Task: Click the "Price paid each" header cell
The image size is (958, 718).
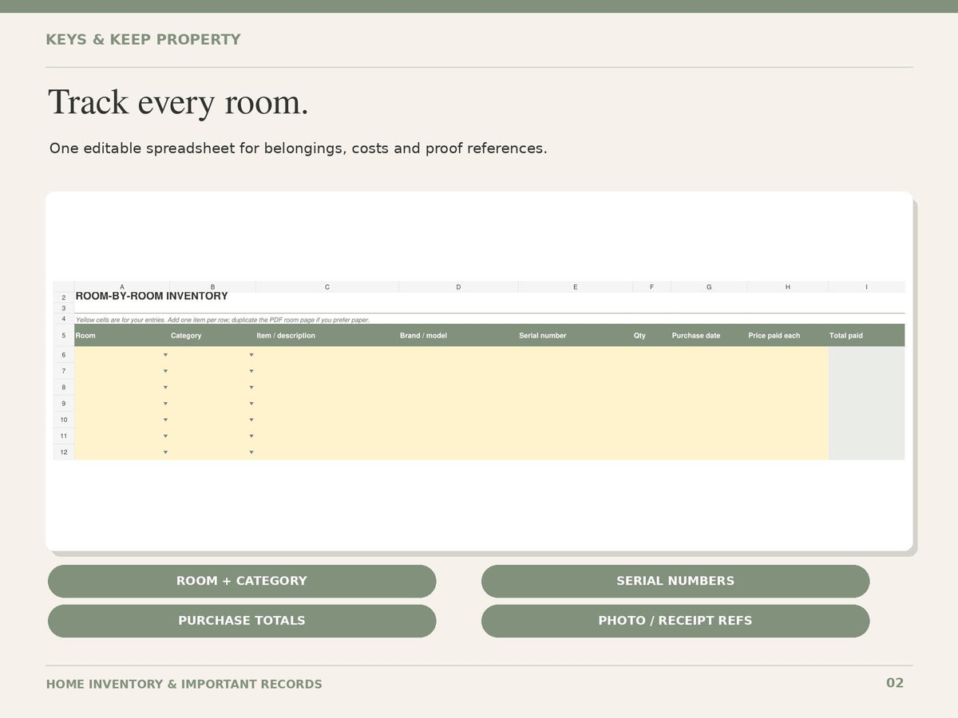Action: [788, 335]
